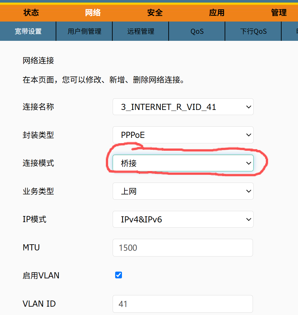Expand the 连接名称 dropdown
Image resolution: width=298 pixels, height=315 pixels.
pyautogui.click(x=183, y=107)
